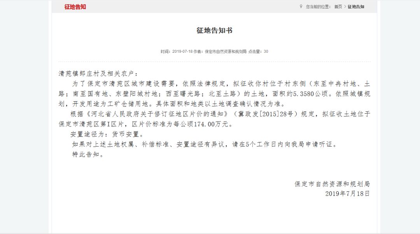Click the sentence about 申请听证
The height and width of the screenshot is (234, 420).
tap(205, 144)
